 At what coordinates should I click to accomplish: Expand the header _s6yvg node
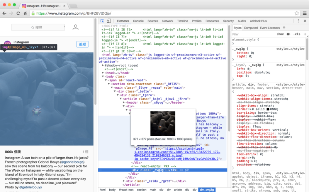[124, 103]
